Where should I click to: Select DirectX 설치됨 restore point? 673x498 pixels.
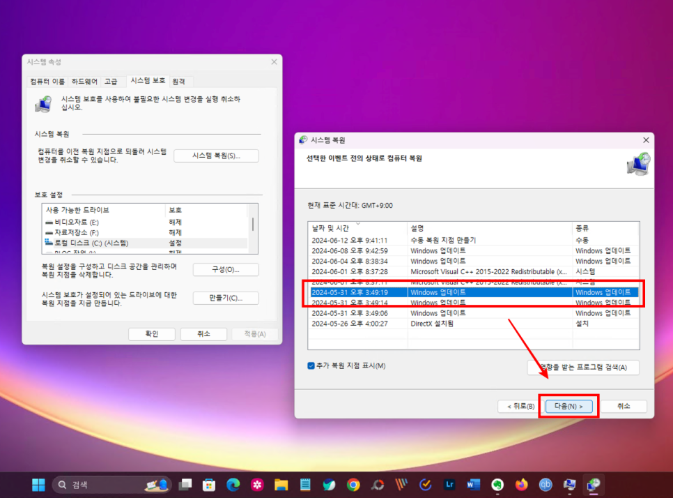(x=474, y=324)
